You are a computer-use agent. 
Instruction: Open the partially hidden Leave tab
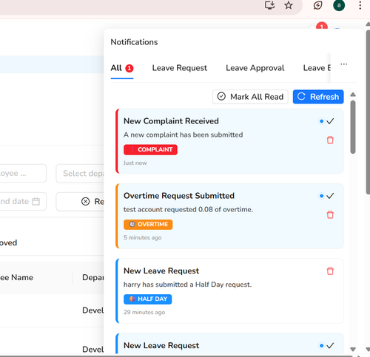click(317, 68)
